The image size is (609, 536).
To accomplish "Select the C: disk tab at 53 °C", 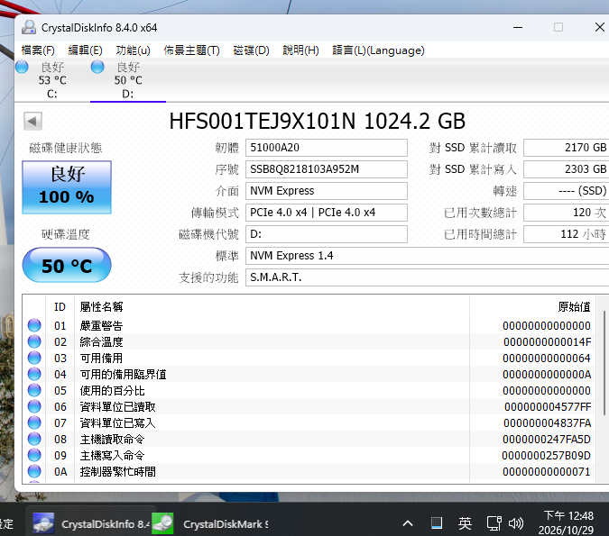I will click(52, 80).
